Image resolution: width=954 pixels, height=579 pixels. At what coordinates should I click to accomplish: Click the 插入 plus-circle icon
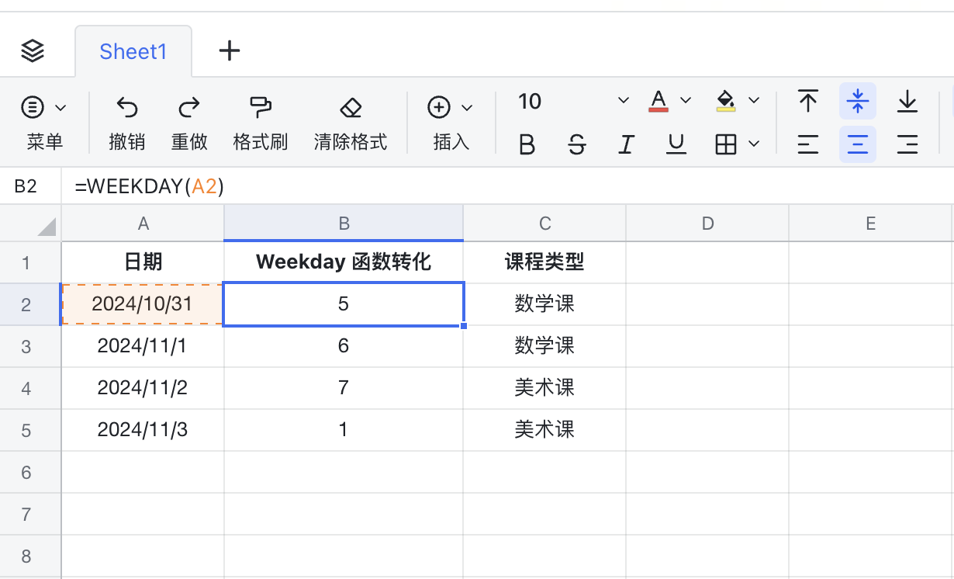tap(440, 107)
